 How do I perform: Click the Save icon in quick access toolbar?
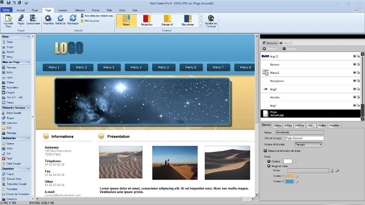[x=9, y=3]
